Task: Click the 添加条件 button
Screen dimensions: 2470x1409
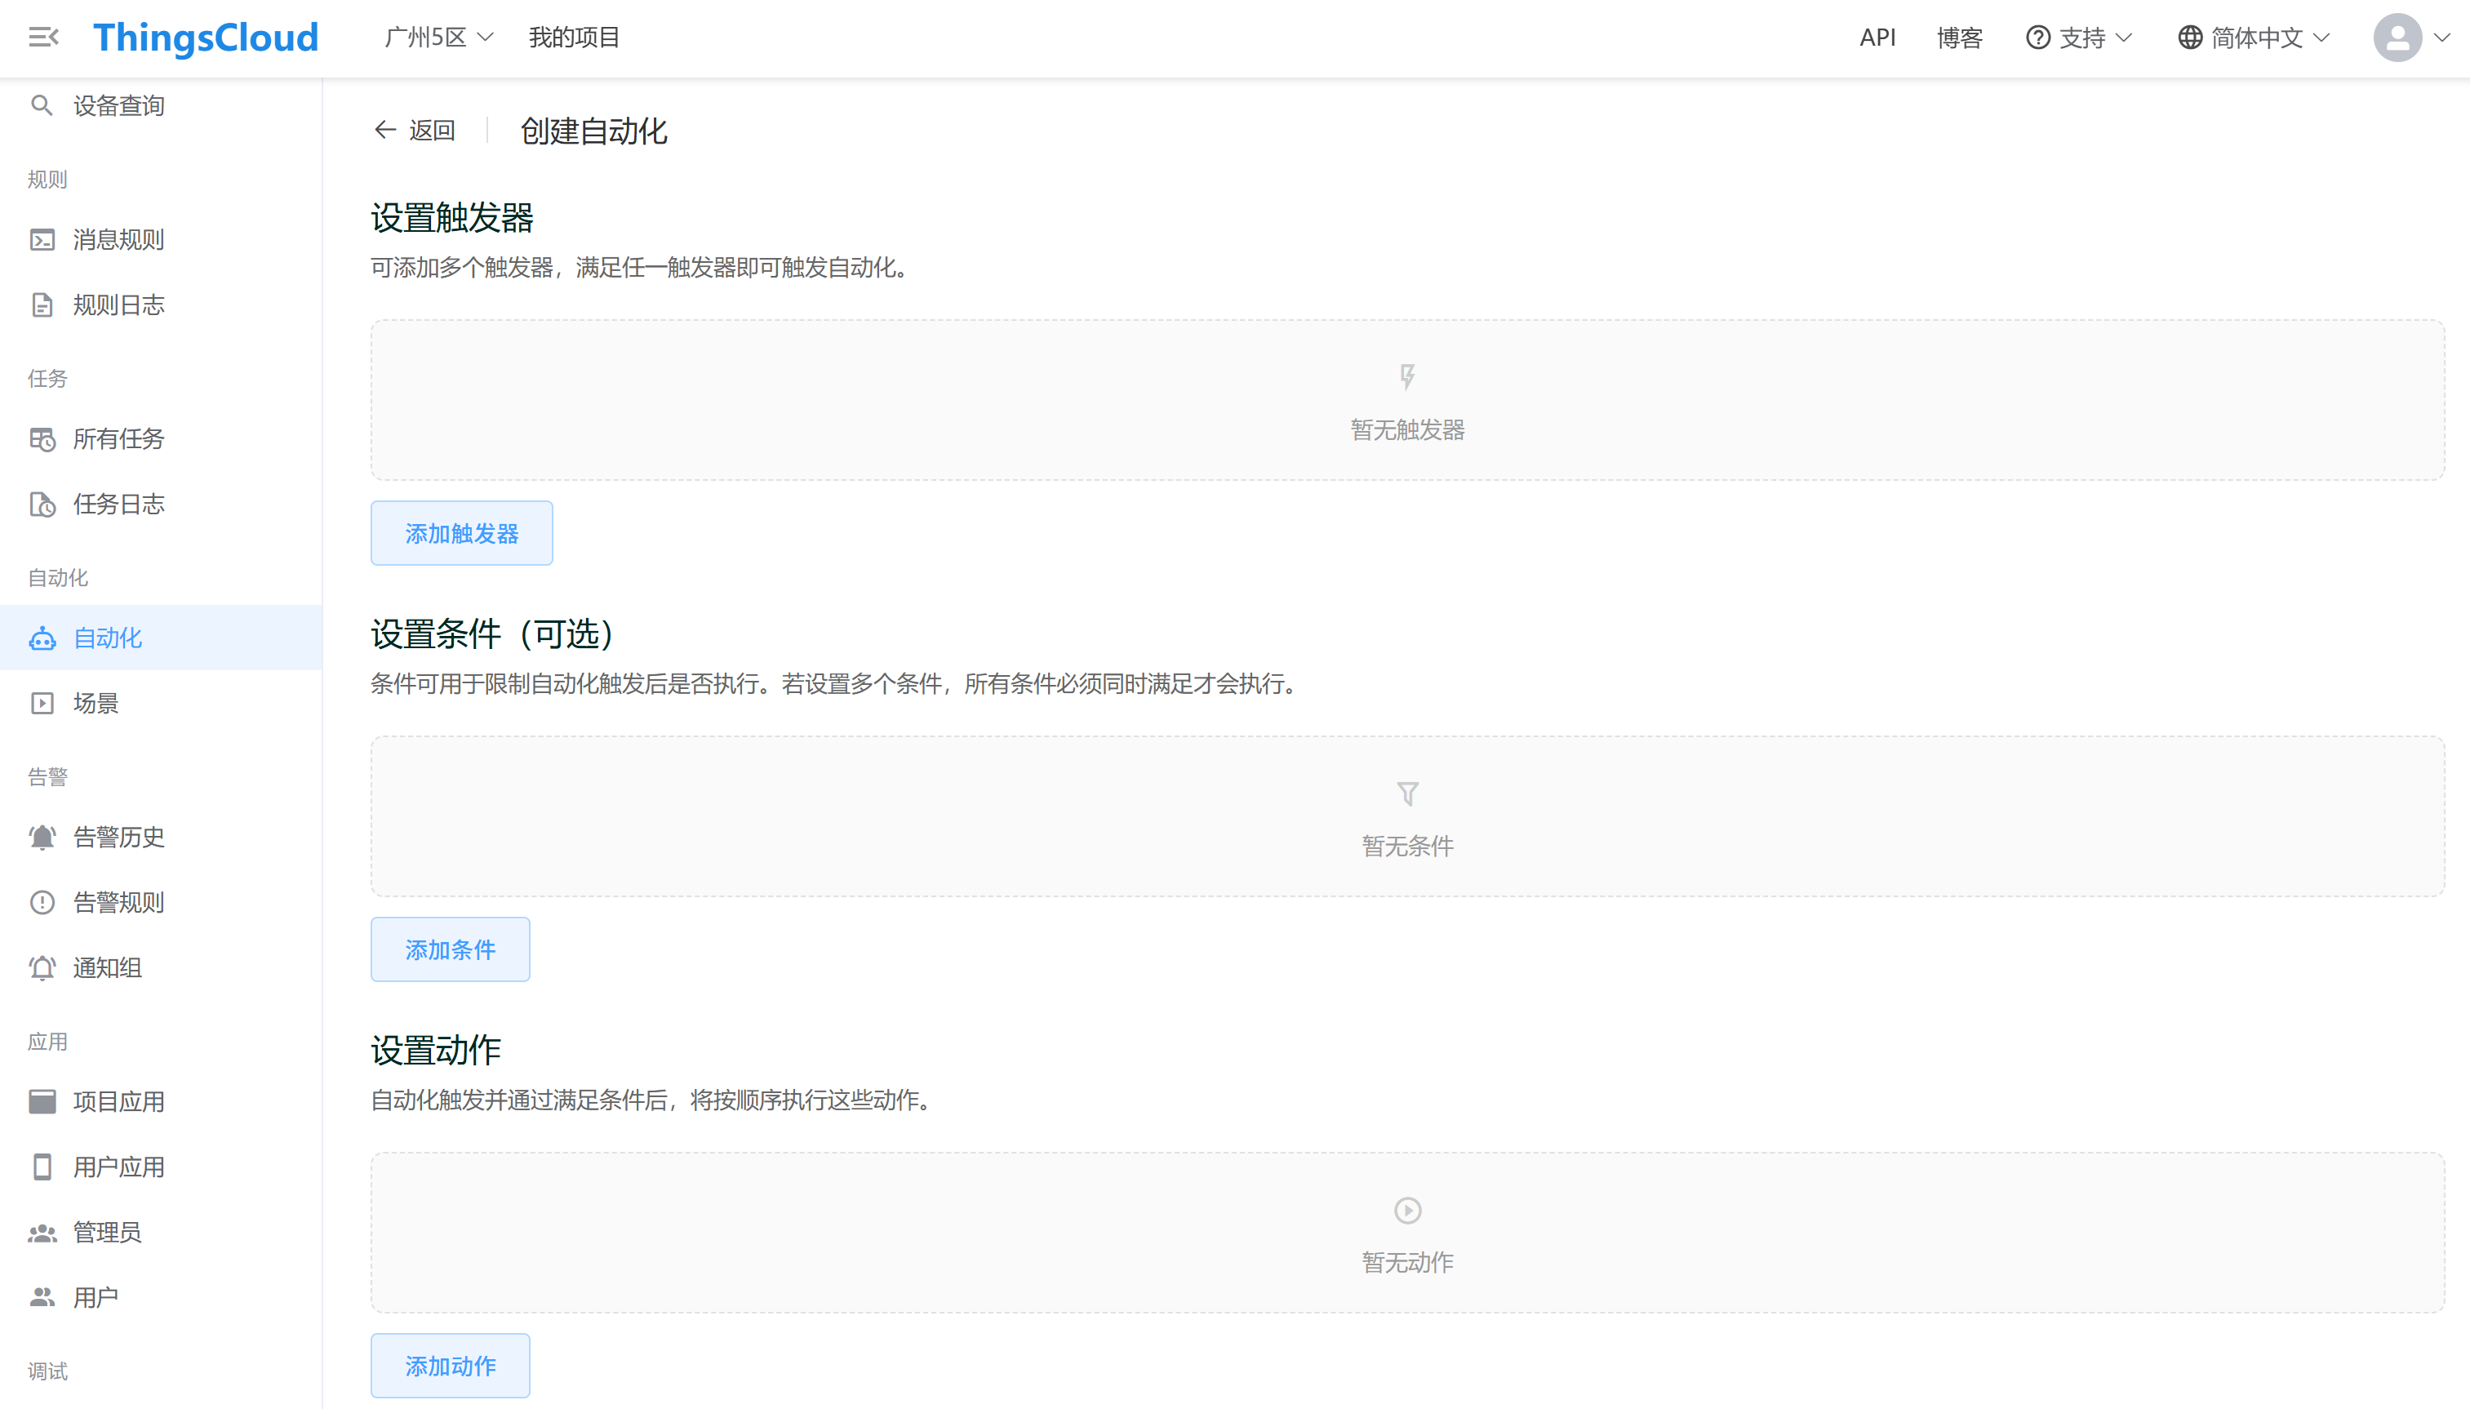Action: (x=450, y=949)
